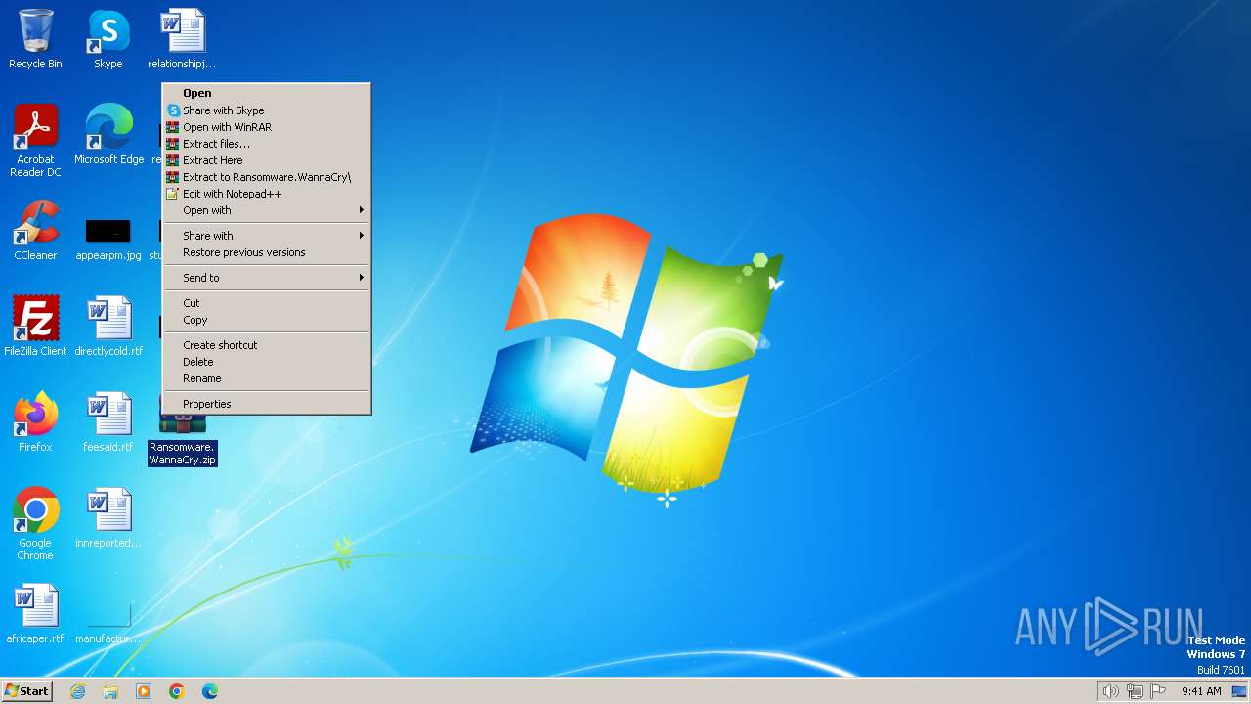Expand the Send to submenu
Image resolution: width=1251 pixels, height=704 pixels.
click(267, 278)
